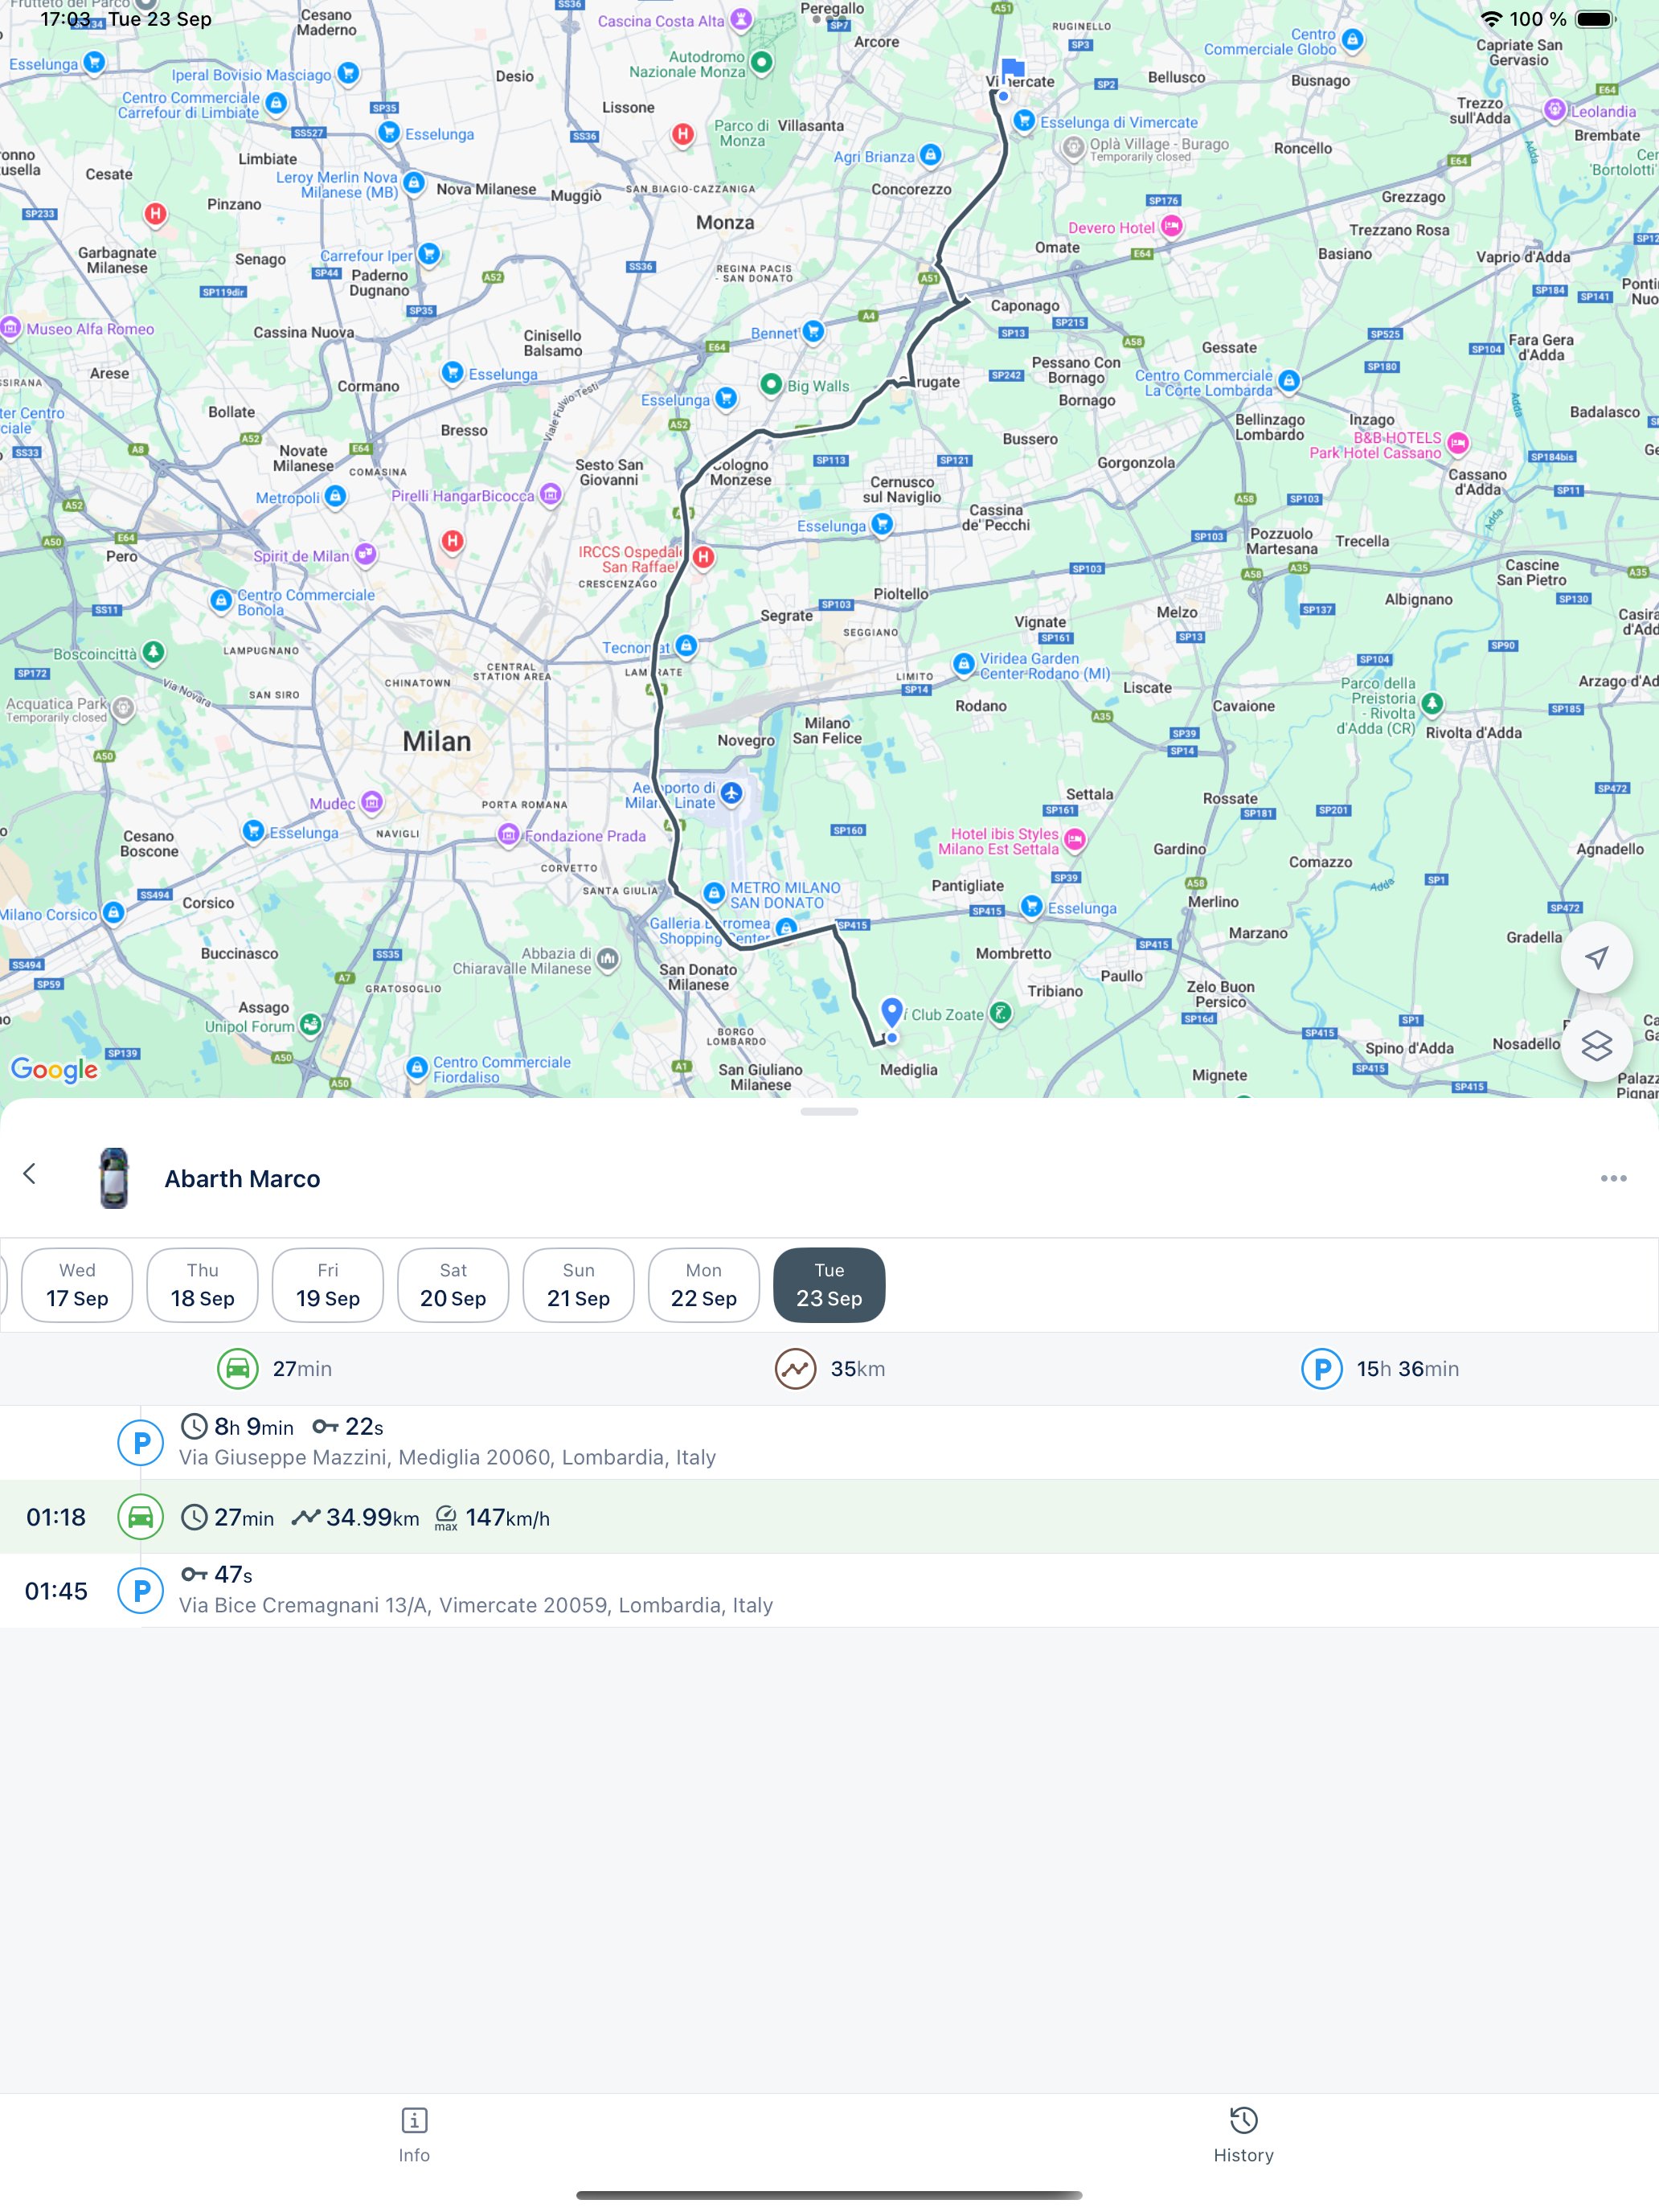Select Tue 23 Sep date
The width and height of the screenshot is (1659, 2212).
coord(829,1285)
